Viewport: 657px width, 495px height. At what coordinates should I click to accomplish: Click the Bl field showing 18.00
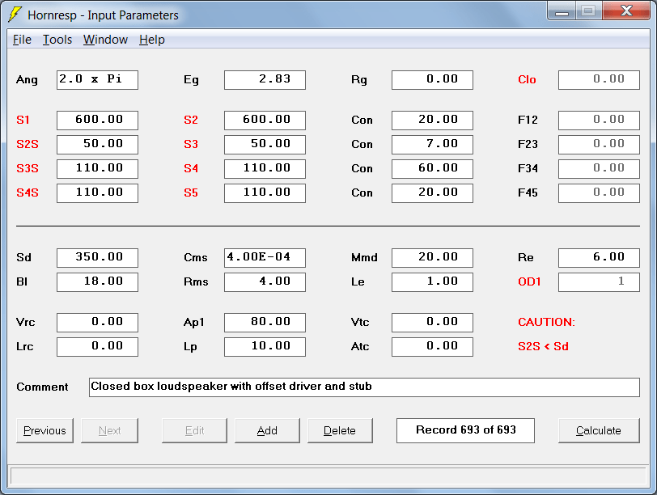(97, 282)
